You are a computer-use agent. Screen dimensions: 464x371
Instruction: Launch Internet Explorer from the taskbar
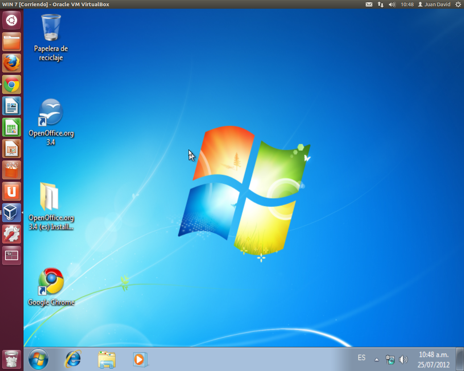[x=73, y=359]
